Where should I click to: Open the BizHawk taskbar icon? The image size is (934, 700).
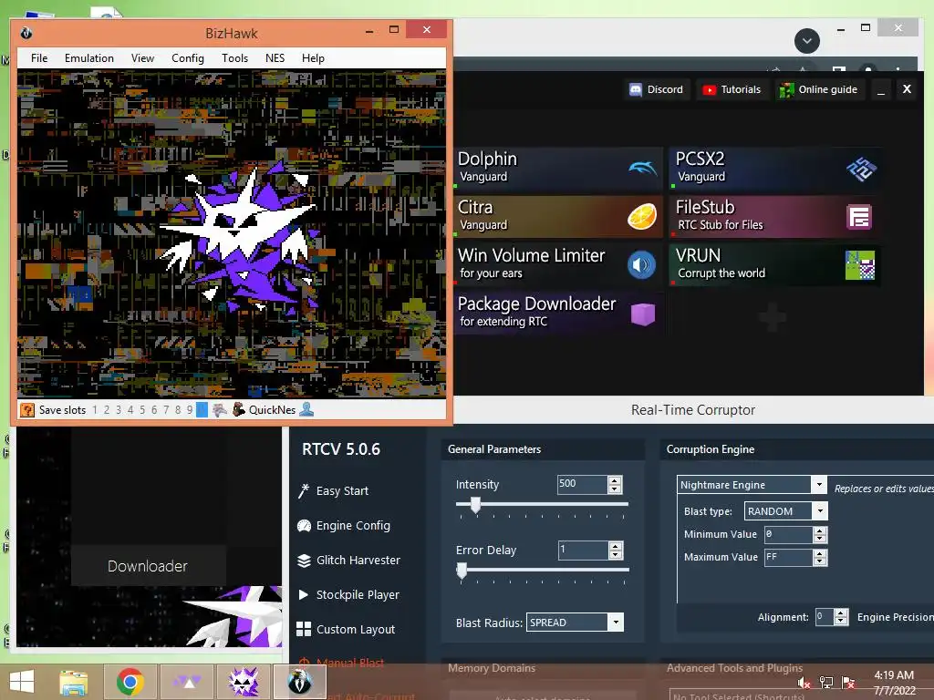tap(299, 682)
